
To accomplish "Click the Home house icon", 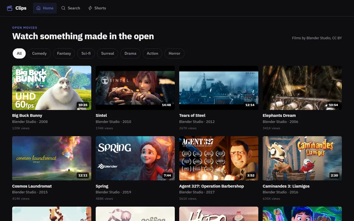I will pos(38,8).
